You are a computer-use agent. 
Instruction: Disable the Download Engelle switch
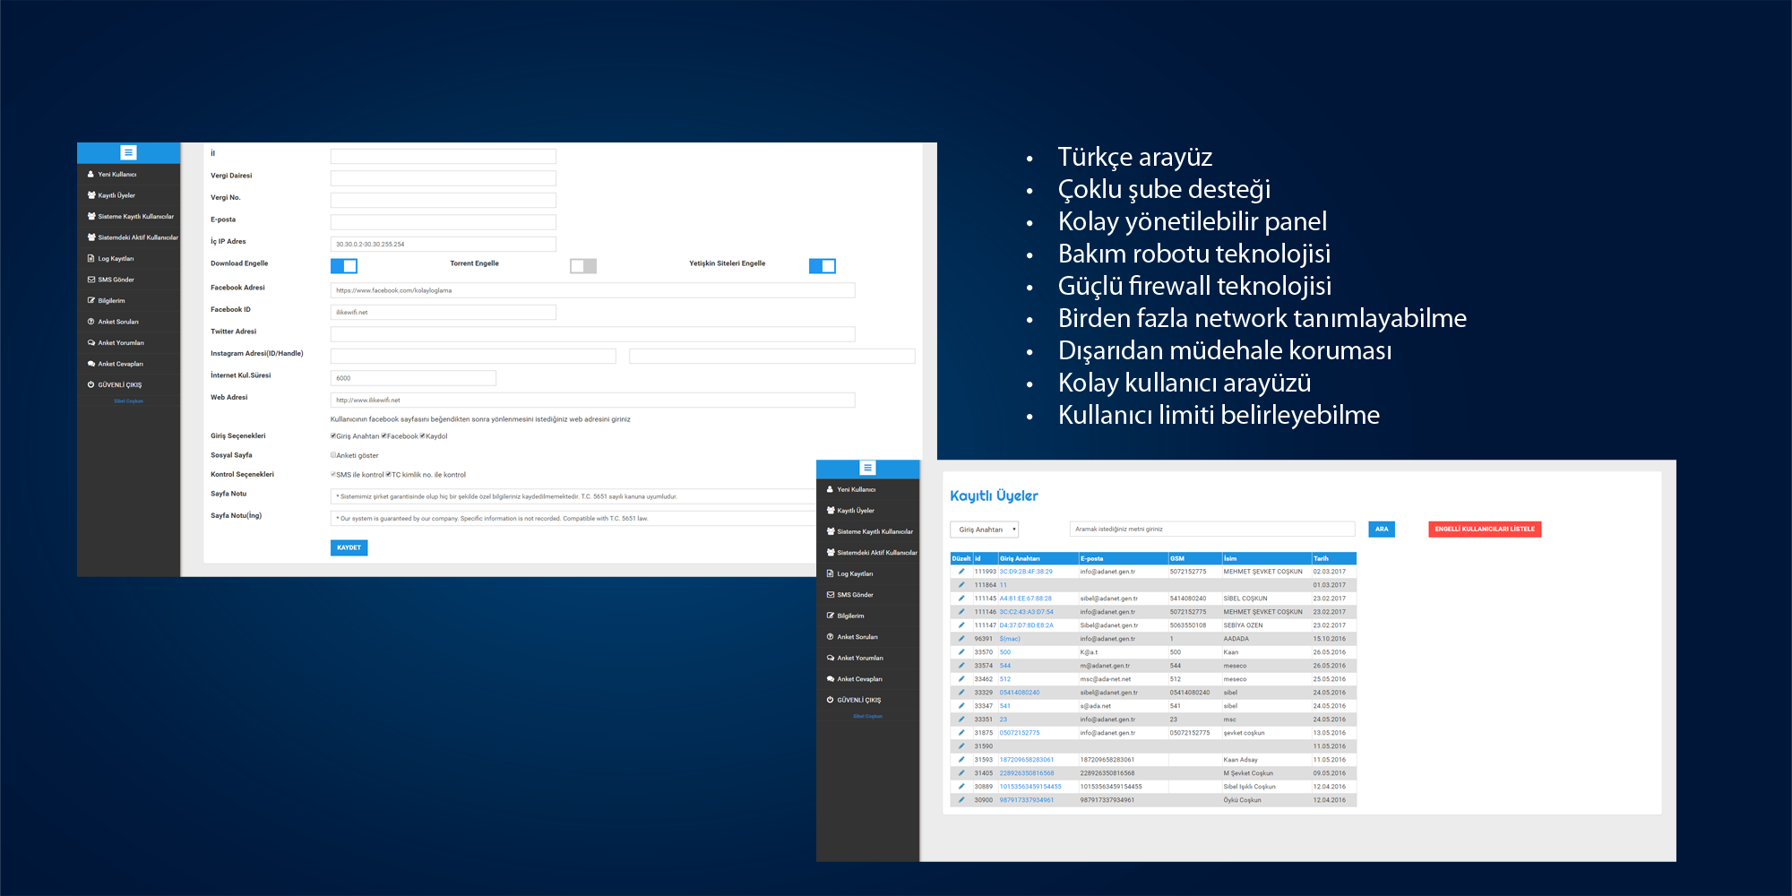pos(344,266)
